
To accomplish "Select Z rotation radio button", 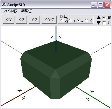I will [79, 20].
